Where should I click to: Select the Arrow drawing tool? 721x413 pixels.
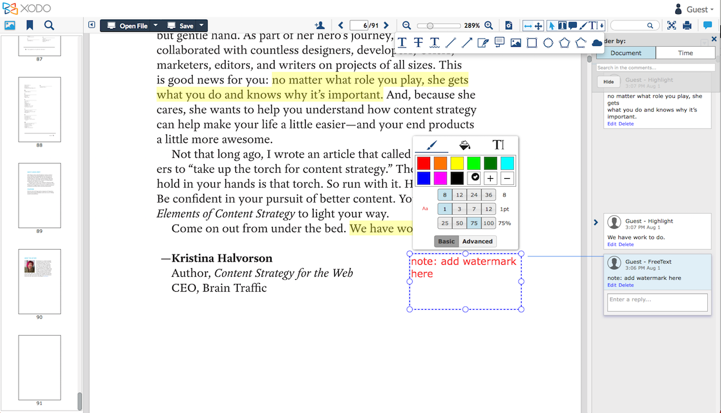tap(466, 42)
